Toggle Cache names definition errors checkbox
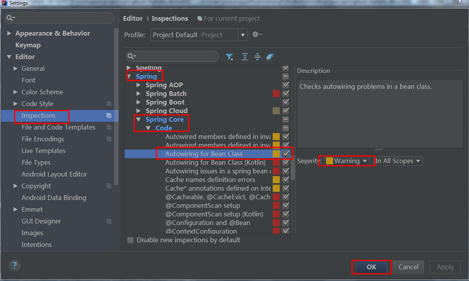 click(x=286, y=180)
